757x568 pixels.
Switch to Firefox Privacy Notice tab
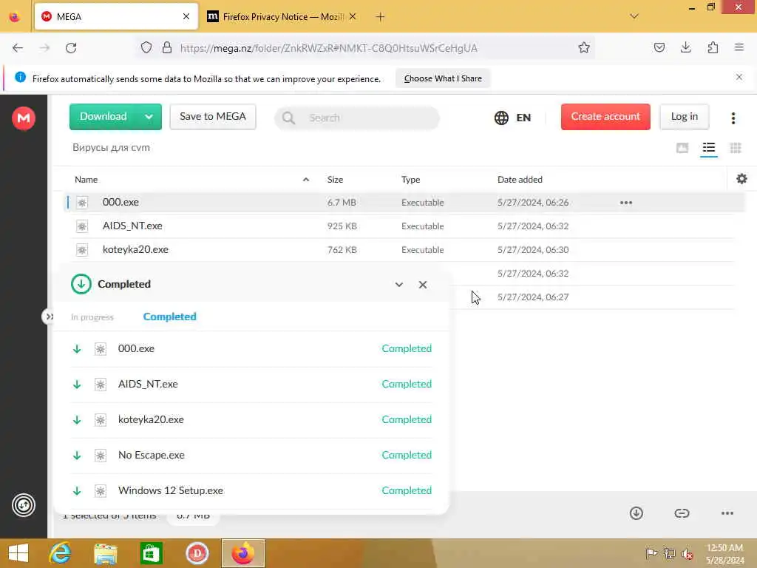(x=282, y=17)
